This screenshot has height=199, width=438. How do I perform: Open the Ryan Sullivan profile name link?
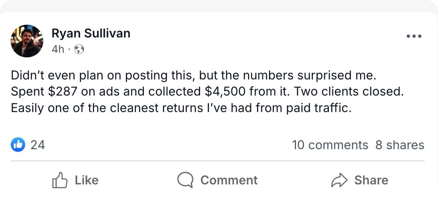click(91, 33)
